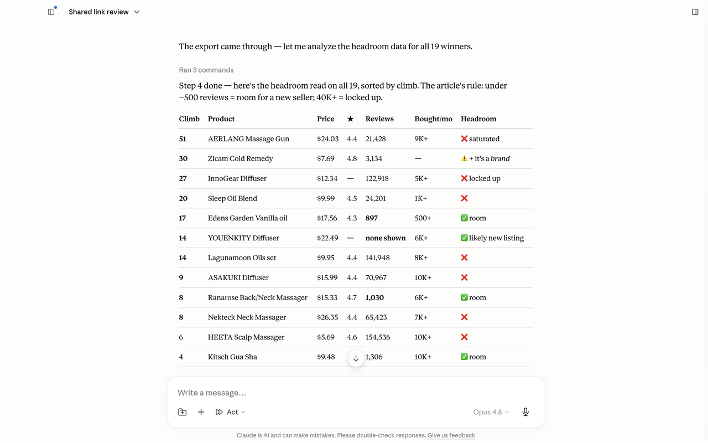The width and height of the screenshot is (708, 443).
Task: Click the Climb column header
Action: click(189, 119)
